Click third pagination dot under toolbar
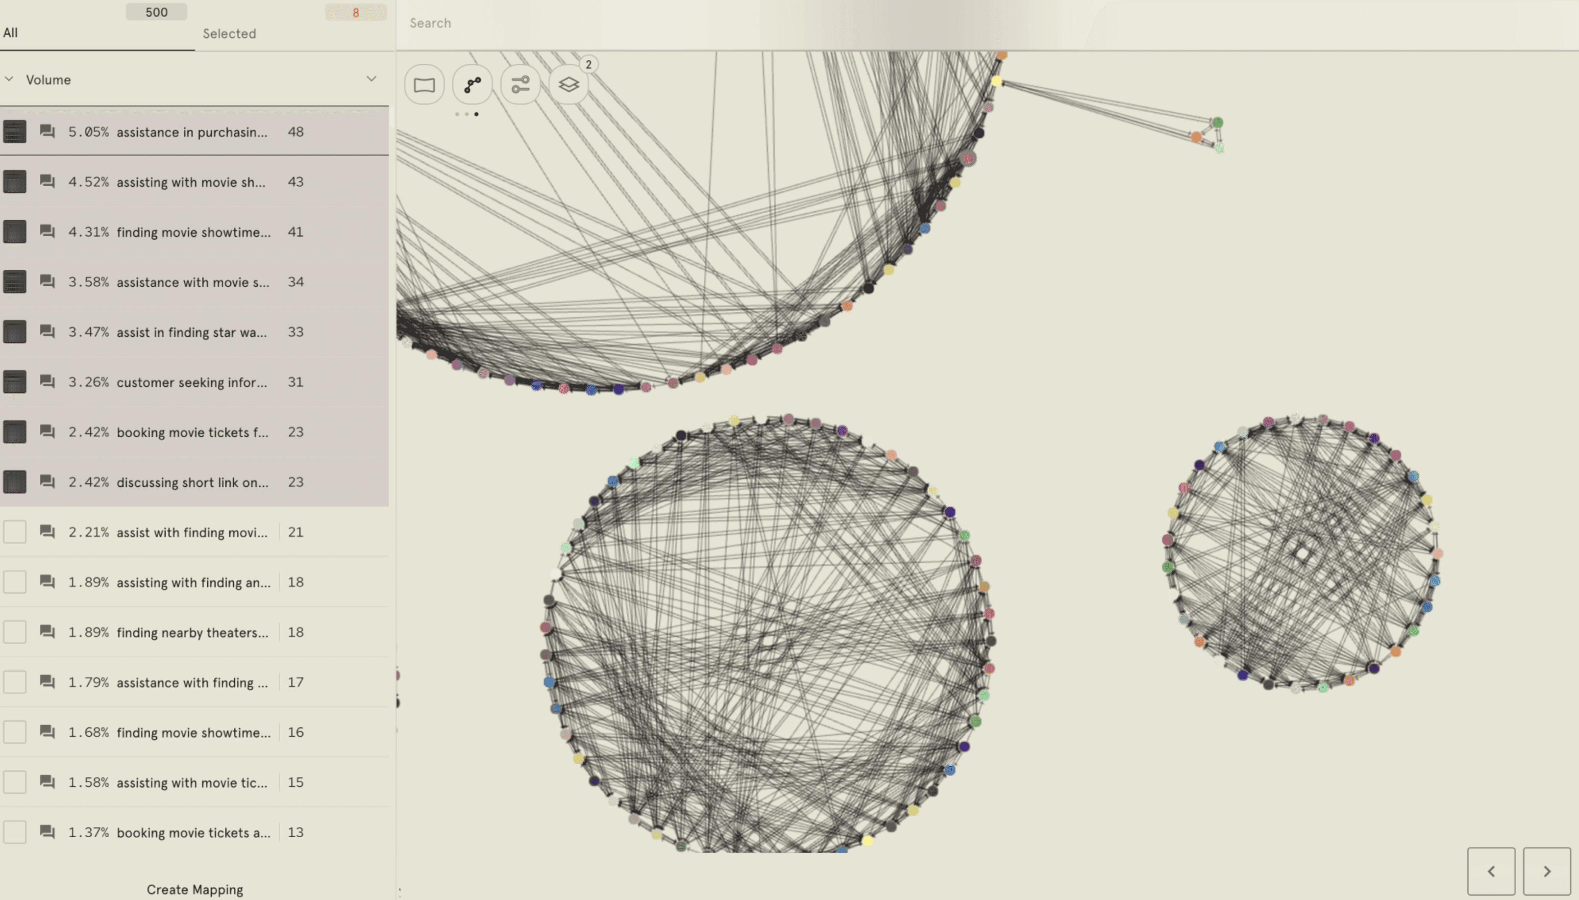1579x900 pixels. click(x=476, y=114)
